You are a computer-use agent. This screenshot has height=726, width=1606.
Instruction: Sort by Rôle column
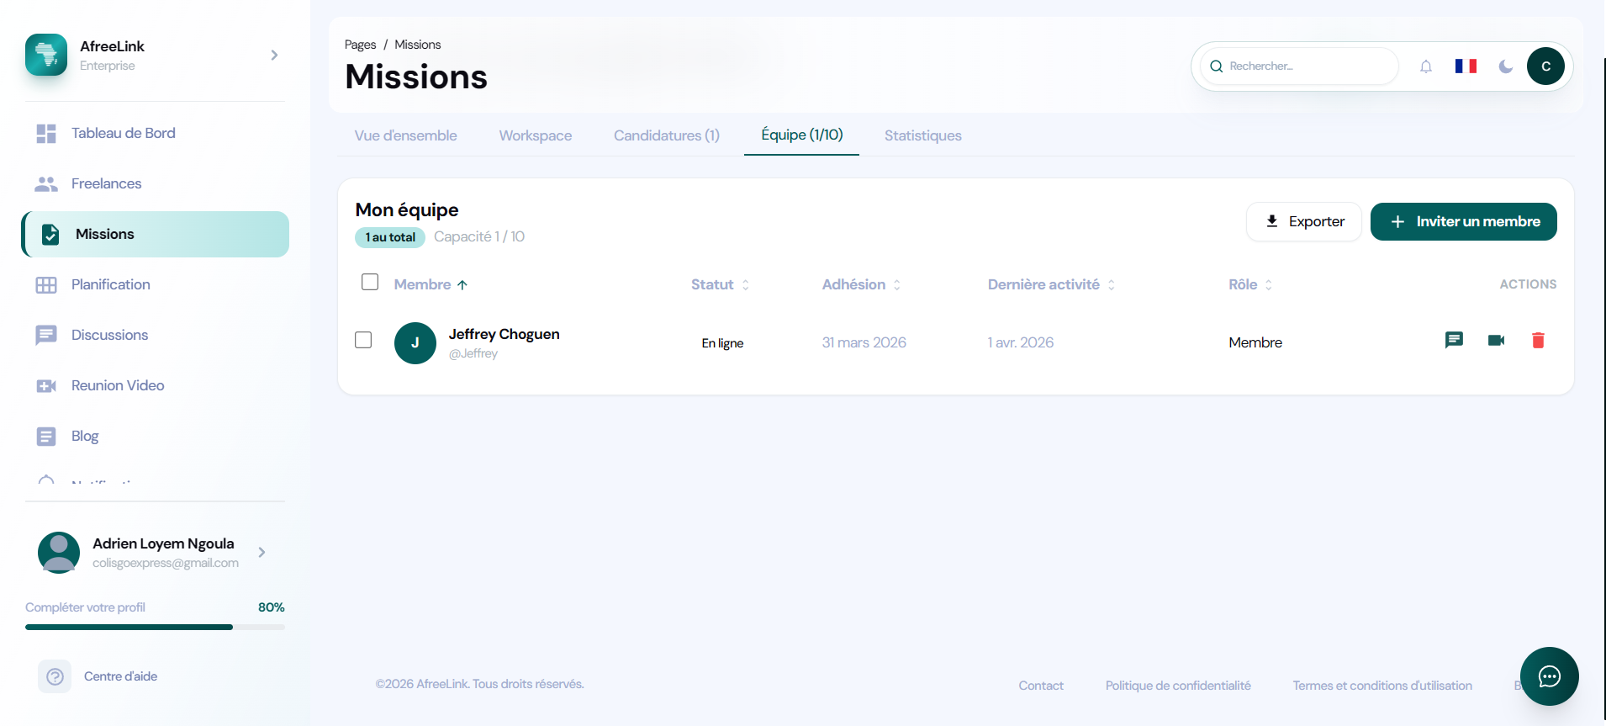point(1250,284)
